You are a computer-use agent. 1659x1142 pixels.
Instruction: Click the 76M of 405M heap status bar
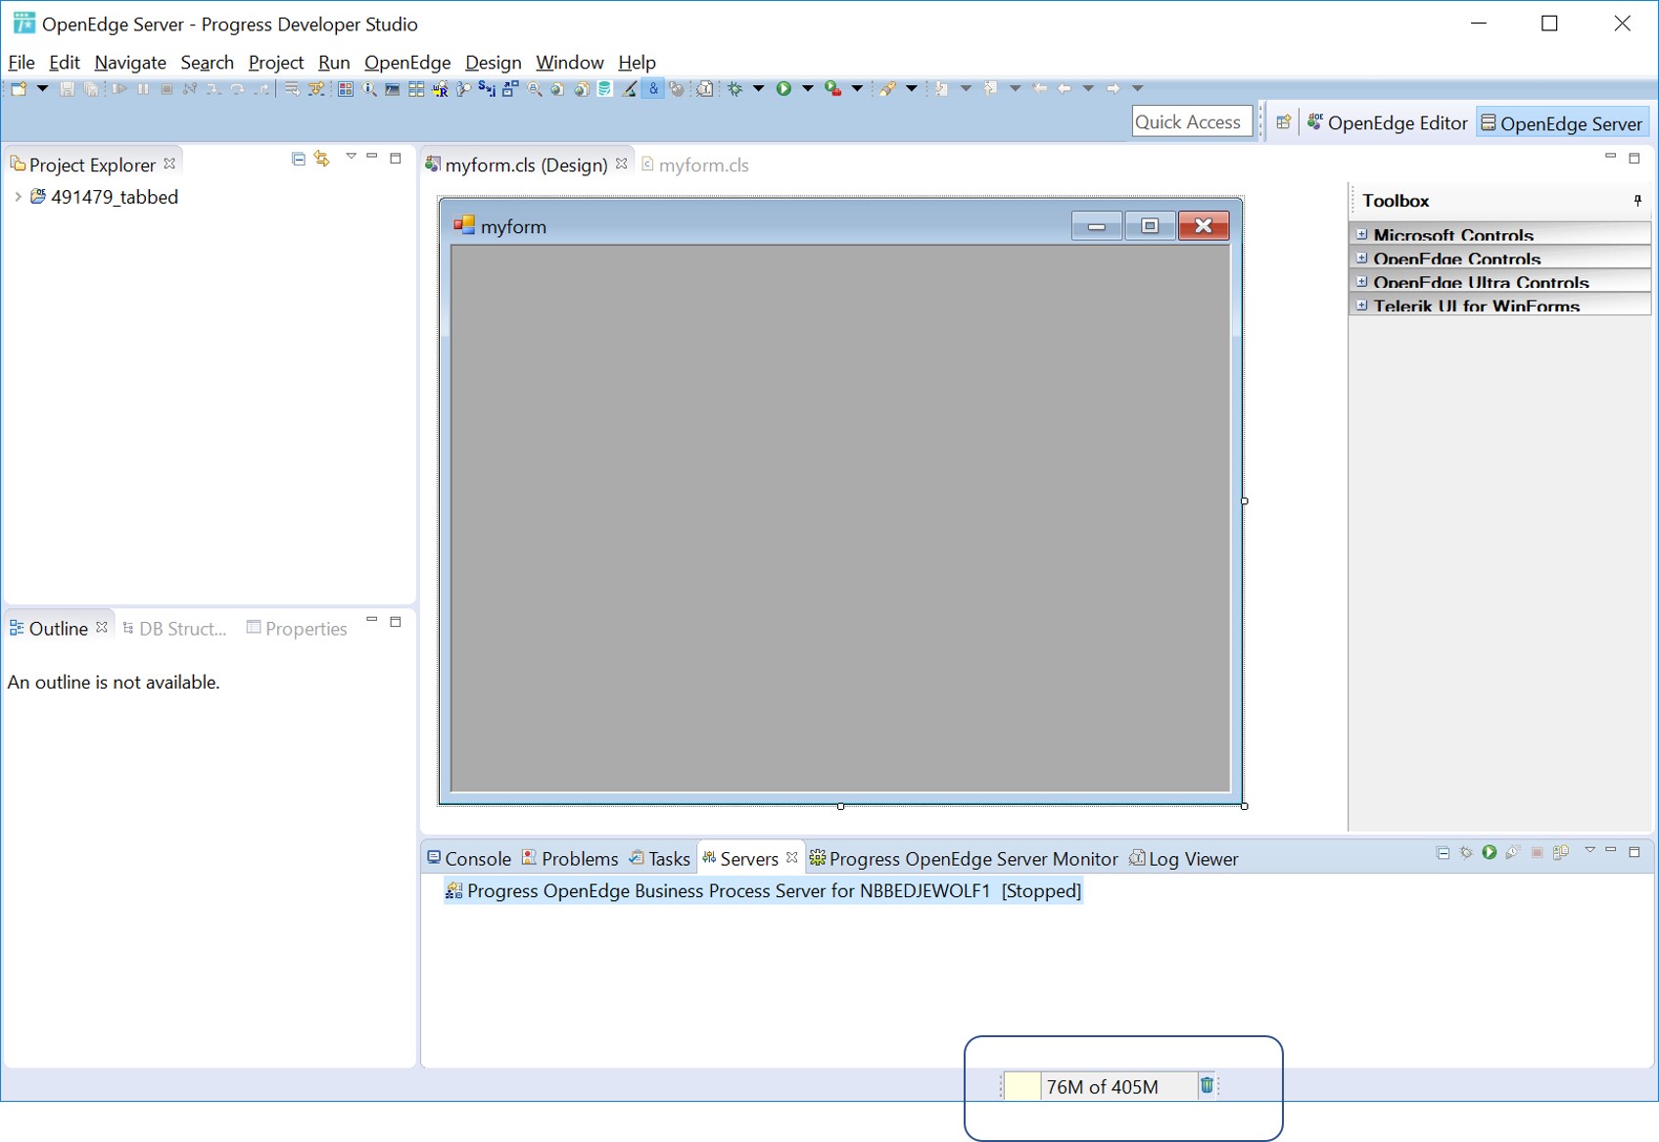coord(1102,1086)
